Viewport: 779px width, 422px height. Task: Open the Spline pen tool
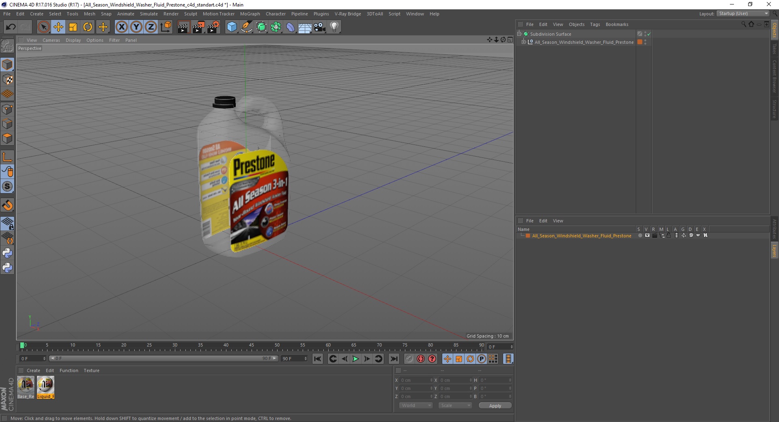coord(247,27)
